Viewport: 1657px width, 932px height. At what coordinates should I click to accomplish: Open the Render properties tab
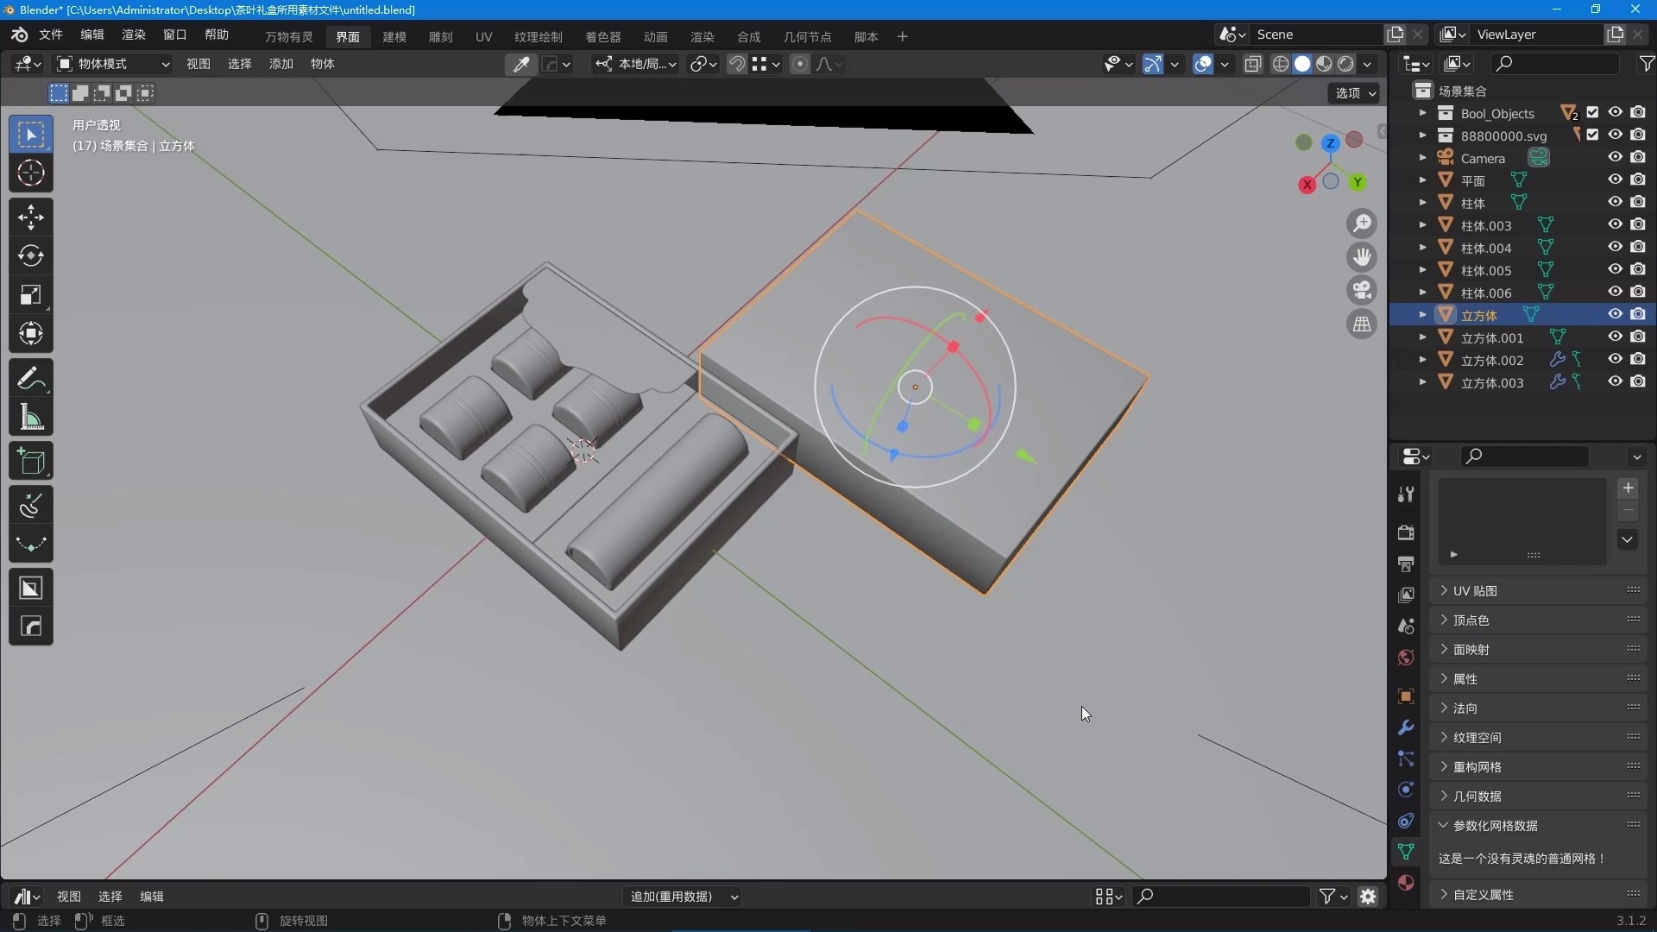[x=1406, y=532]
